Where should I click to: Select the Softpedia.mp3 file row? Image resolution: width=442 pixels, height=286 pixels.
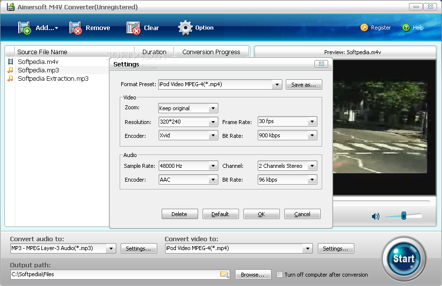pos(58,70)
